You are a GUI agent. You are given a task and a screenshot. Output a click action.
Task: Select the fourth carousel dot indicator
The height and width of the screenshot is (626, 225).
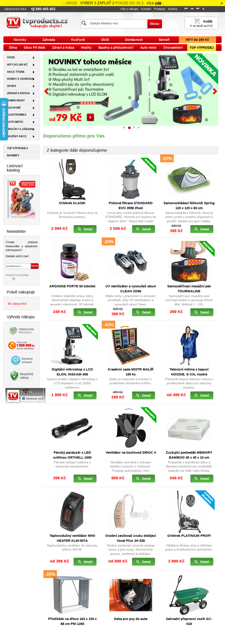click(139, 128)
